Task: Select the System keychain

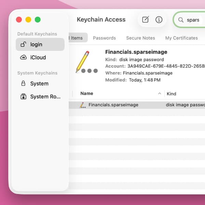Action: (40, 84)
